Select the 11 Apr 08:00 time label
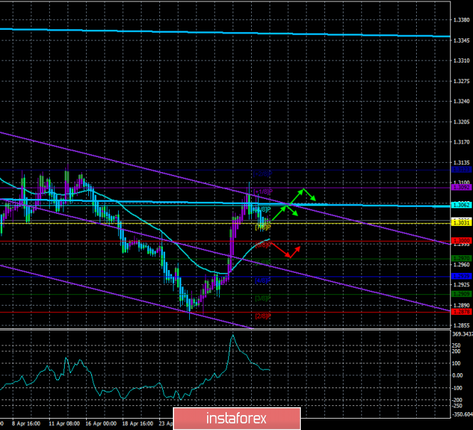 [65, 424]
